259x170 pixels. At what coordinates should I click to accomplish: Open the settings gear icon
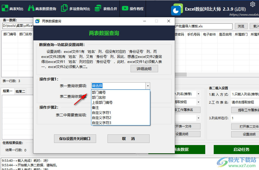[253, 4]
